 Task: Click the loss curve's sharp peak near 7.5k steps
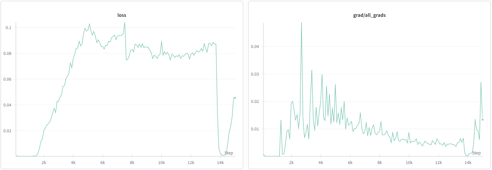(125, 23)
